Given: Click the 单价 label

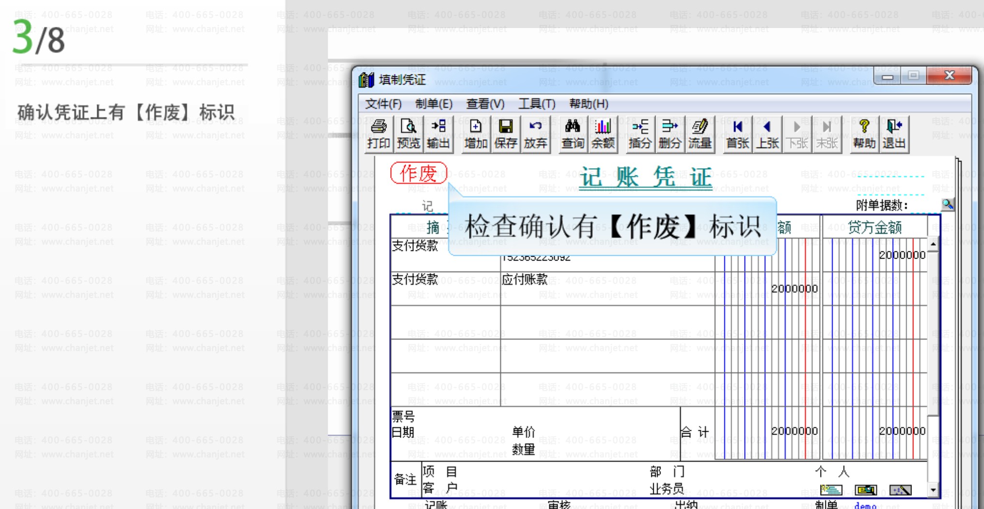Looking at the screenshot, I should (523, 432).
